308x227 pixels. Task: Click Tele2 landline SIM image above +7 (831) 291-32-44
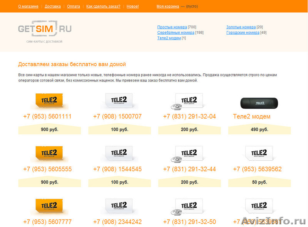(x=187, y=154)
